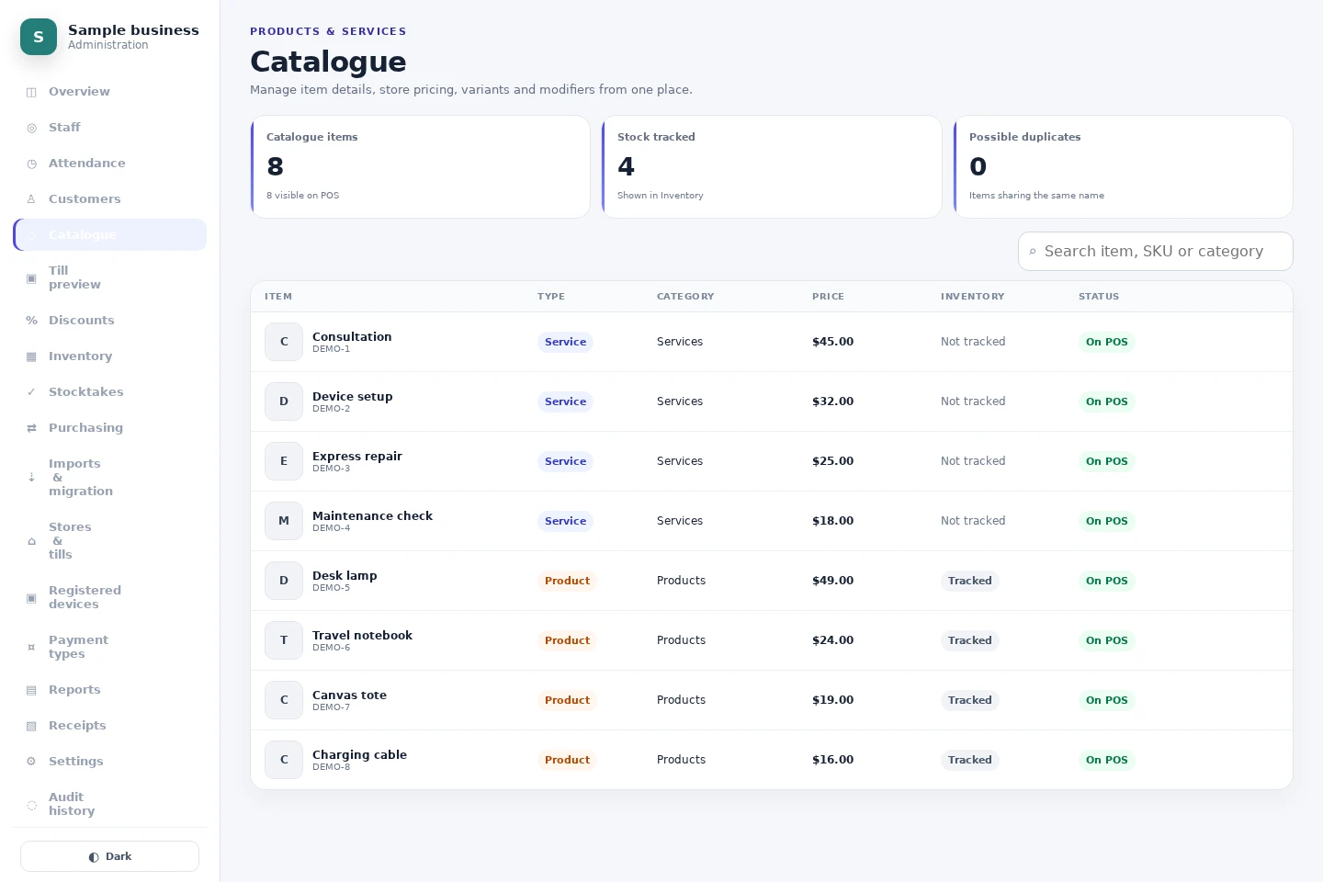This screenshot has width=1323, height=882.
Task: Click the Payment types icon
Action: (31, 648)
